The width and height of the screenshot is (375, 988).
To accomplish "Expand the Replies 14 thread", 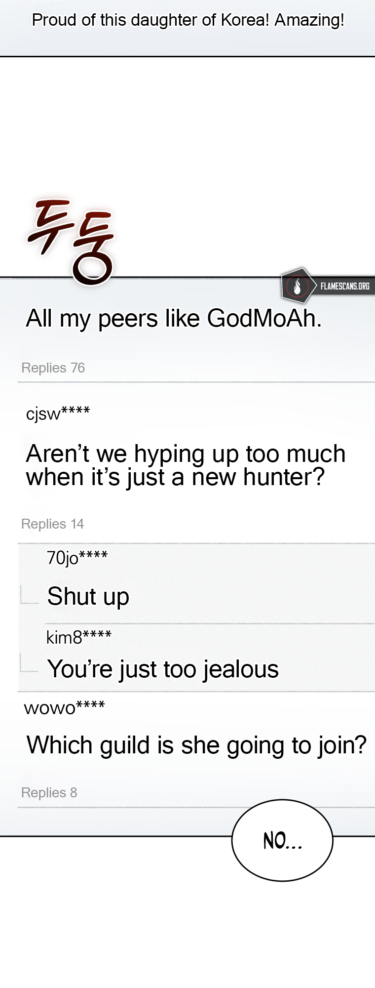I will pyautogui.click(x=53, y=524).
